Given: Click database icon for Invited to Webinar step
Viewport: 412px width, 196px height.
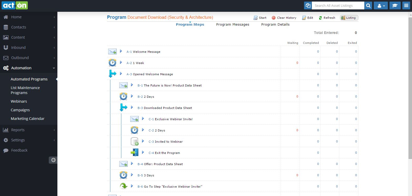Looking at the screenshot, I should tap(134, 141).
